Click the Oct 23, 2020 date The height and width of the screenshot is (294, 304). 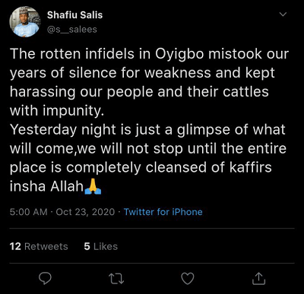pyautogui.click(x=85, y=212)
